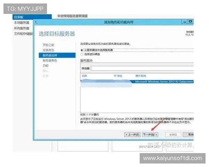
Task: Click the 服务器池 section label
Action: pos(86,61)
